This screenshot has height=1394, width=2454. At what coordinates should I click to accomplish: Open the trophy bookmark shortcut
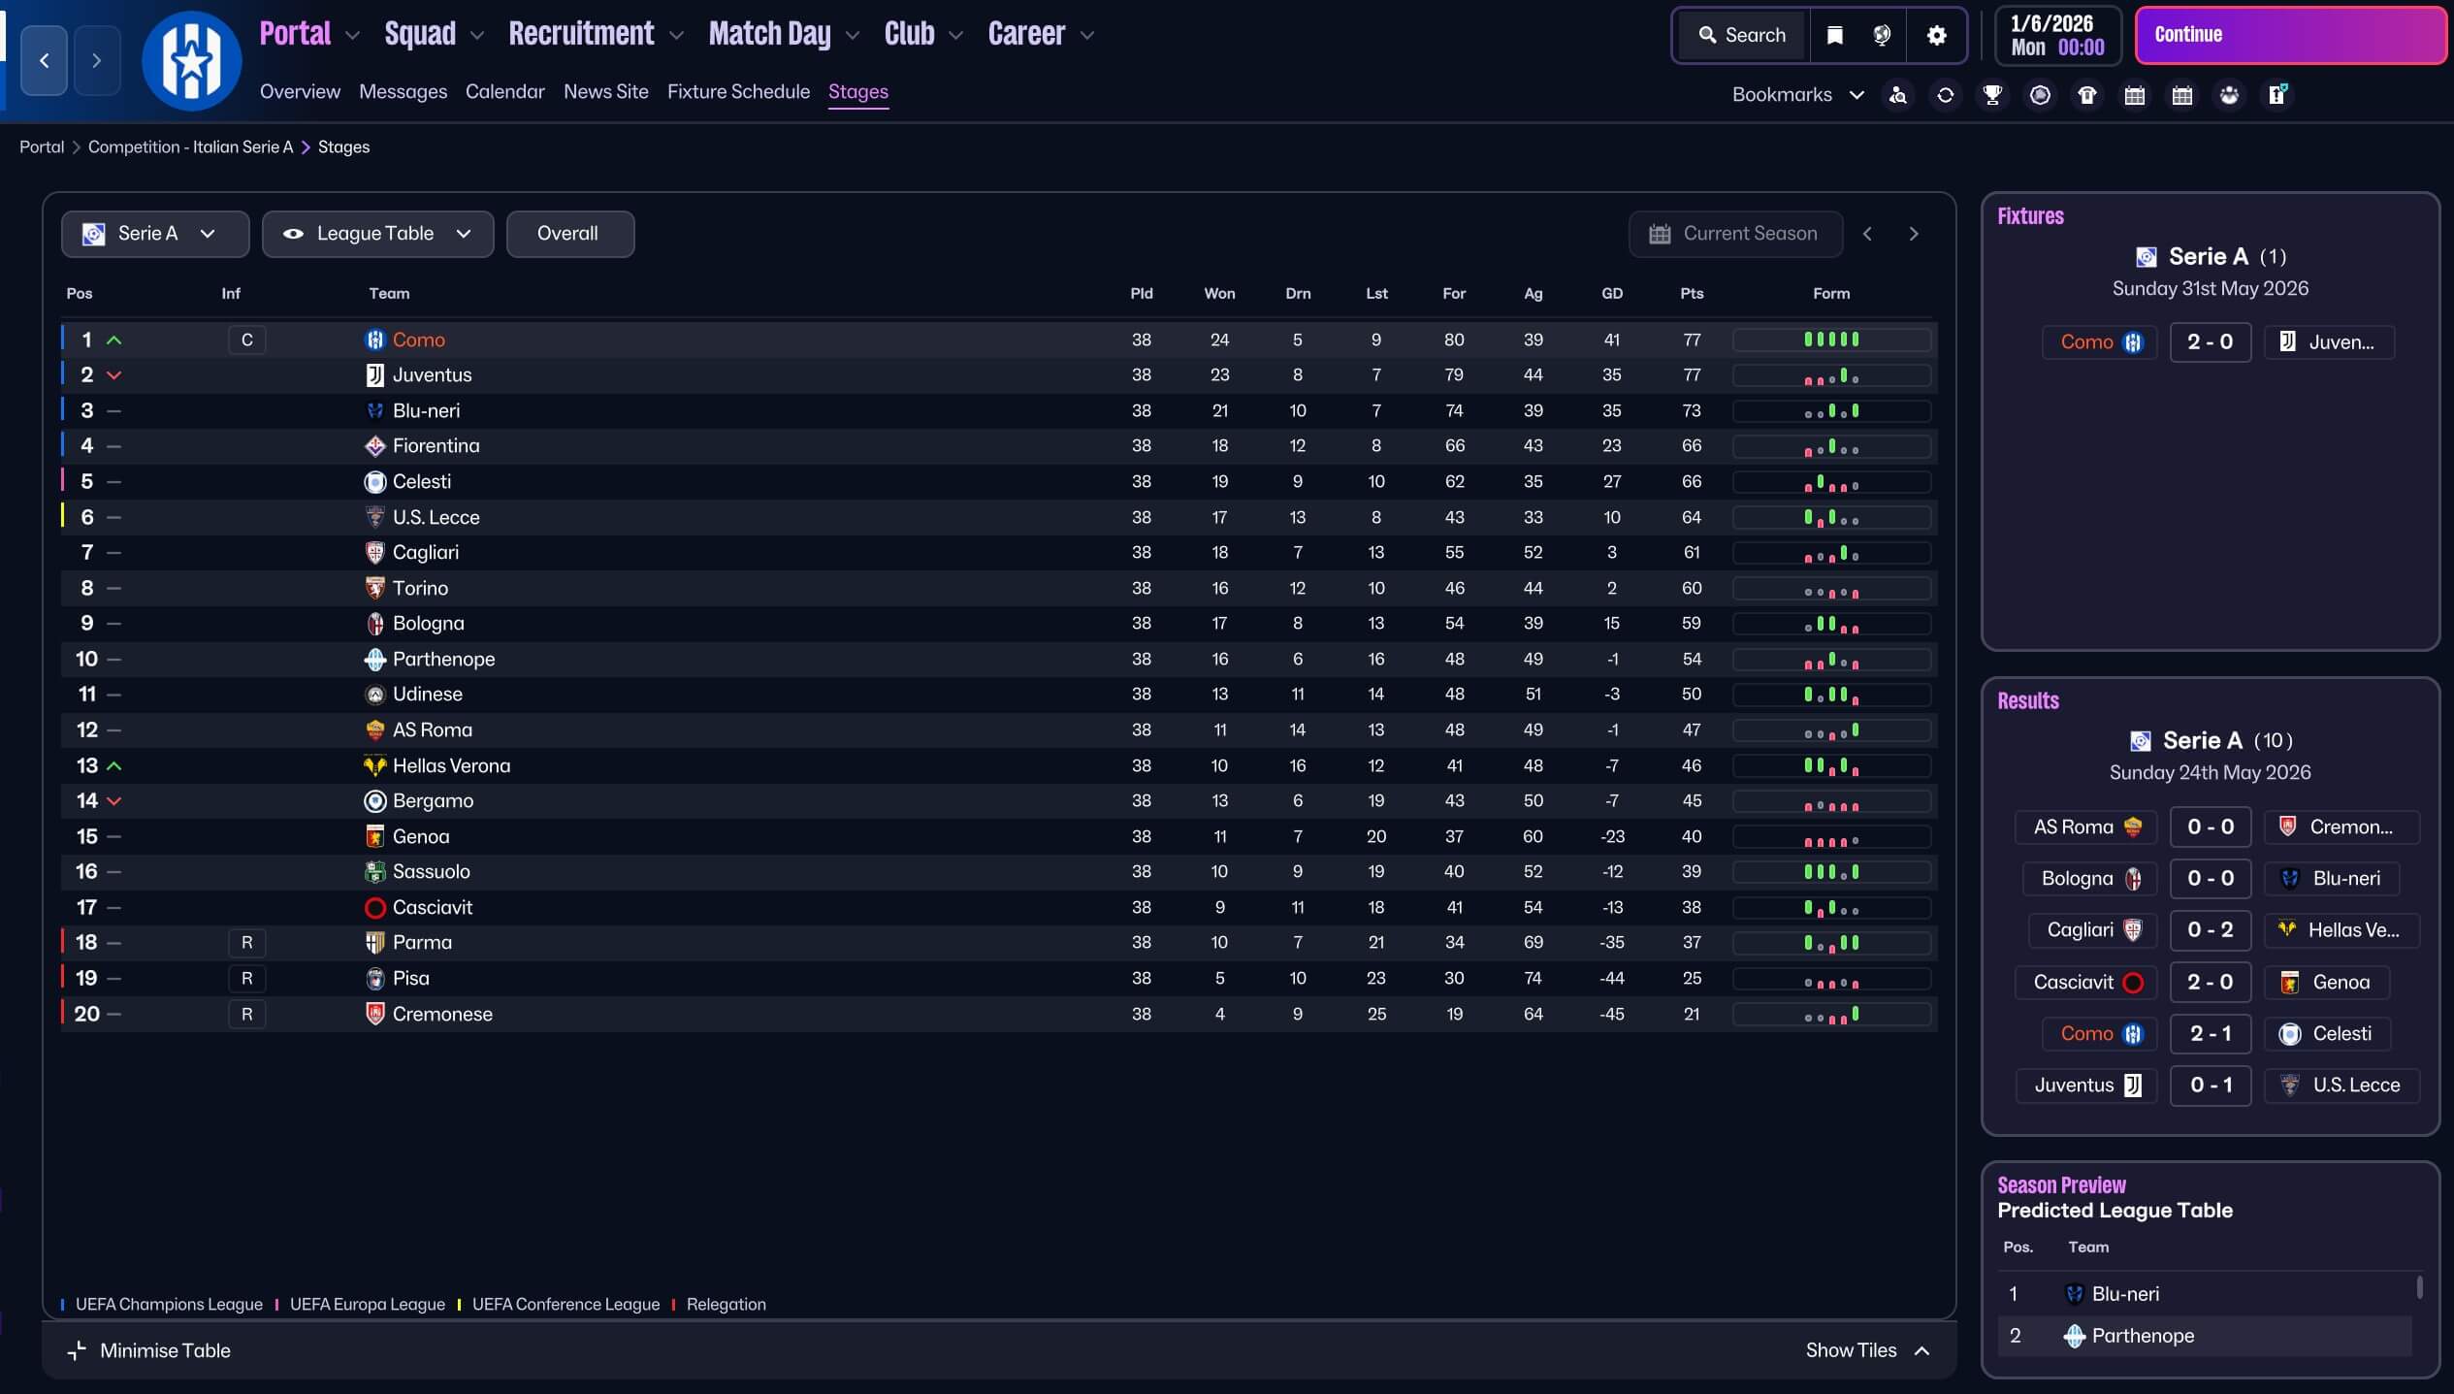click(x=1992, y=95)
